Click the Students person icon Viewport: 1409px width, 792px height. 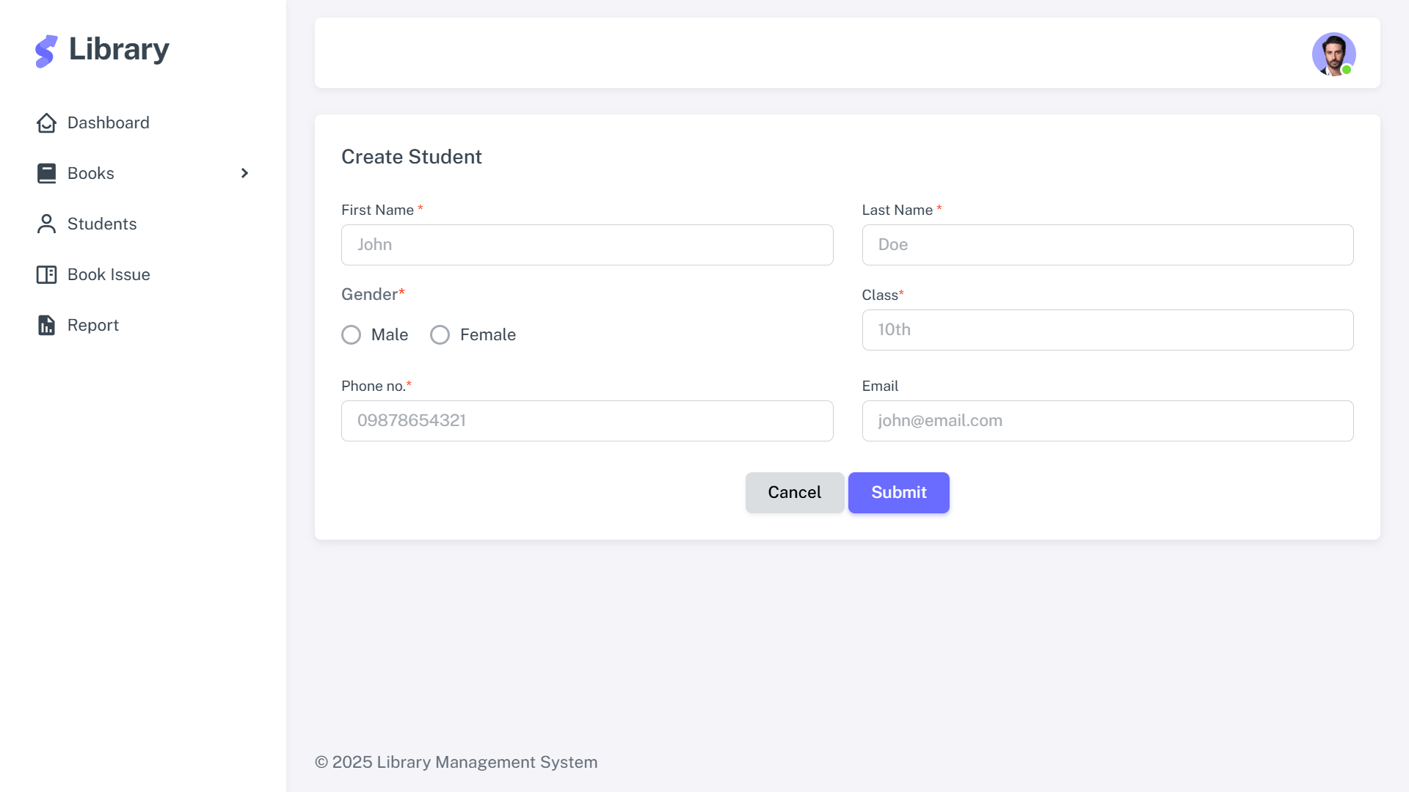pyautogui.click(x=46, y=224)
